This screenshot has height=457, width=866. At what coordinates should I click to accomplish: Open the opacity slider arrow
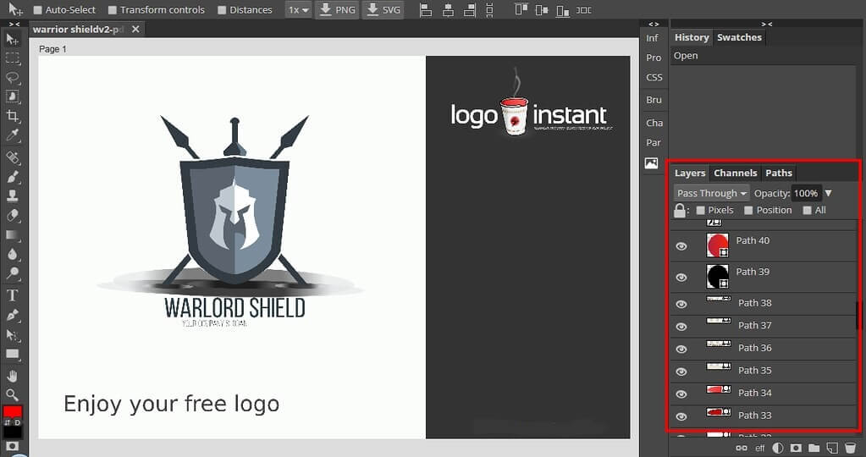point(828,193)
